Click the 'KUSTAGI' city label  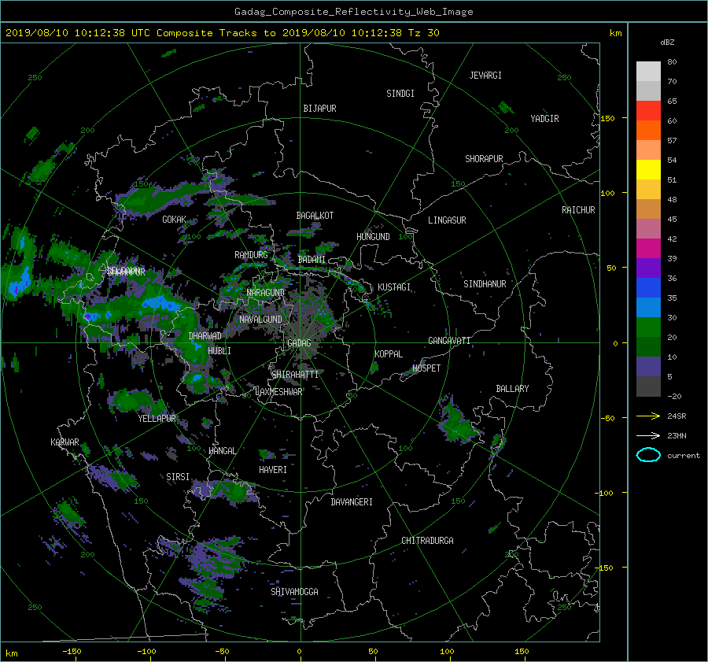(394, 287)
